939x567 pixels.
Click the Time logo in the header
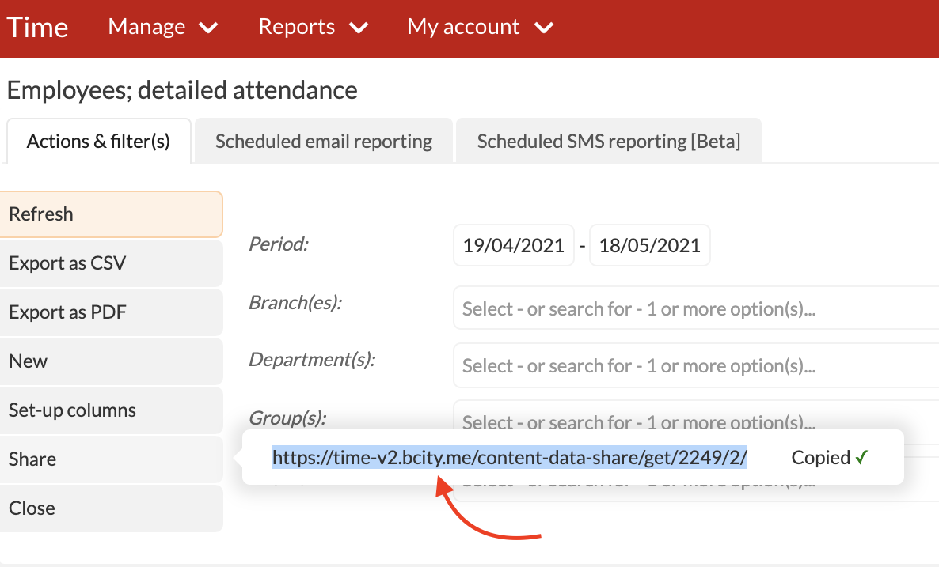click(37, 28)
